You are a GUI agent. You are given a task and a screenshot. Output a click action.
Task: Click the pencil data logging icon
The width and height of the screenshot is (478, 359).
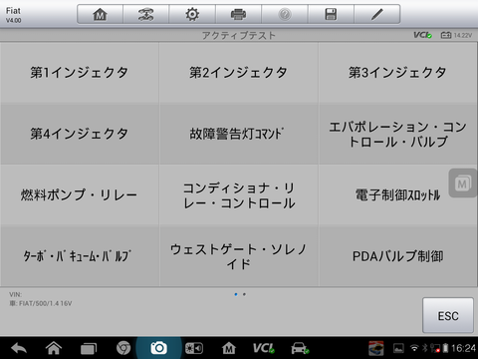377,14
